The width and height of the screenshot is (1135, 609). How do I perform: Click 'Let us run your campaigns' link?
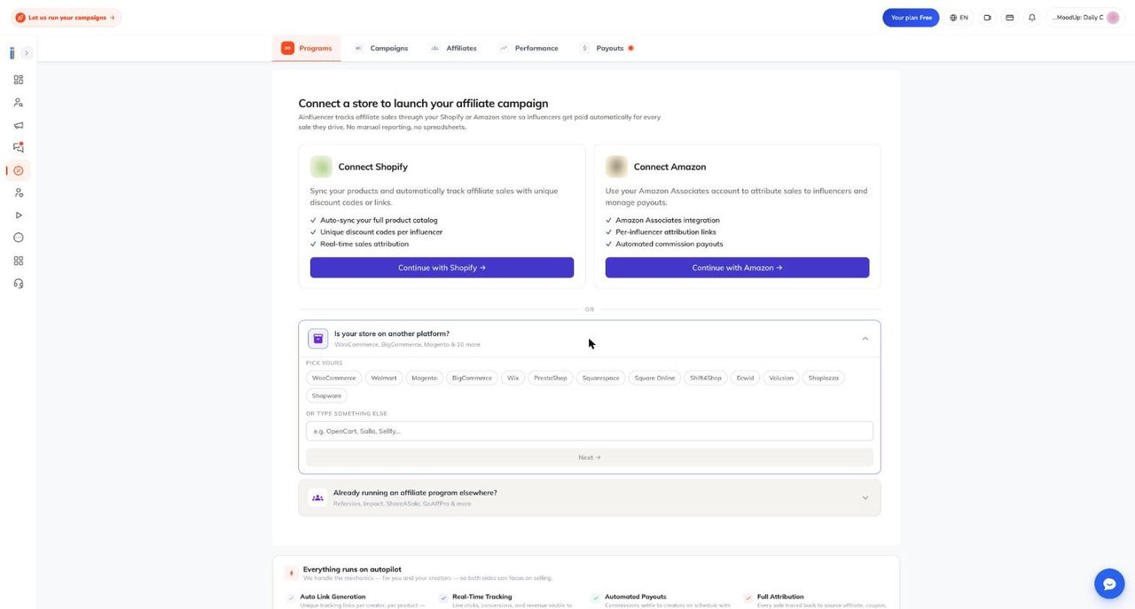66,18
